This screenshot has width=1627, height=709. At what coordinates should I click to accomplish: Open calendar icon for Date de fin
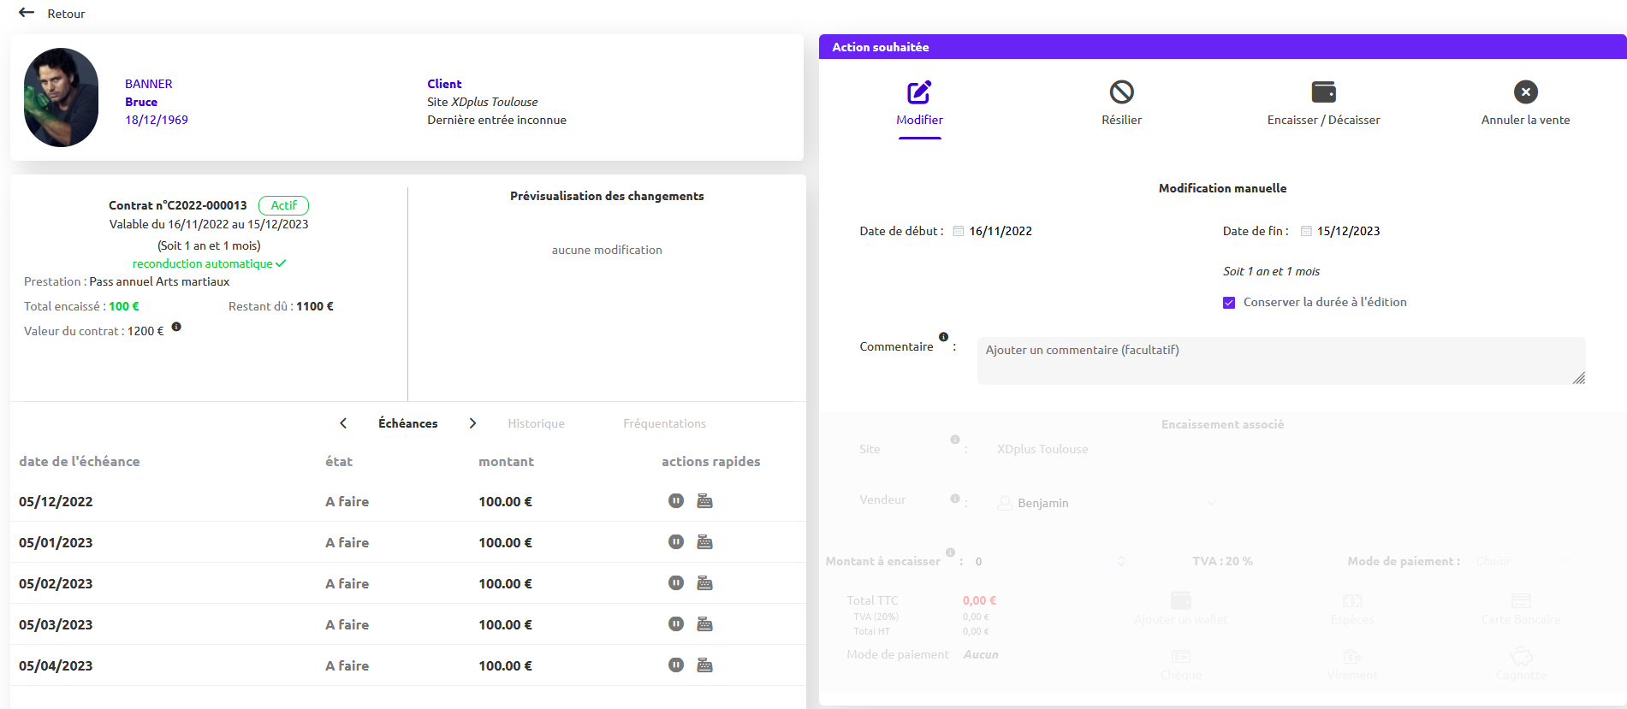click(1306, 231)
